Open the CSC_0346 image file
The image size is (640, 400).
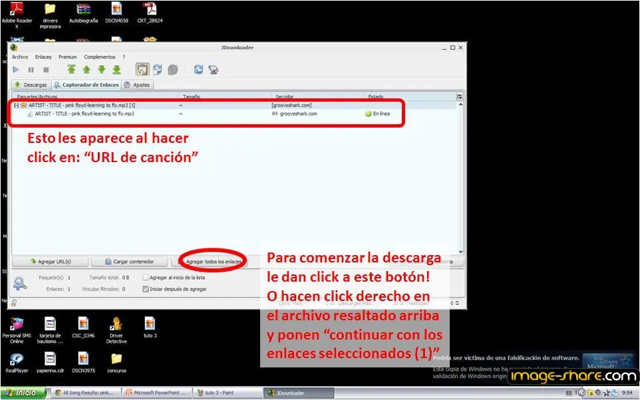[83, 328]
